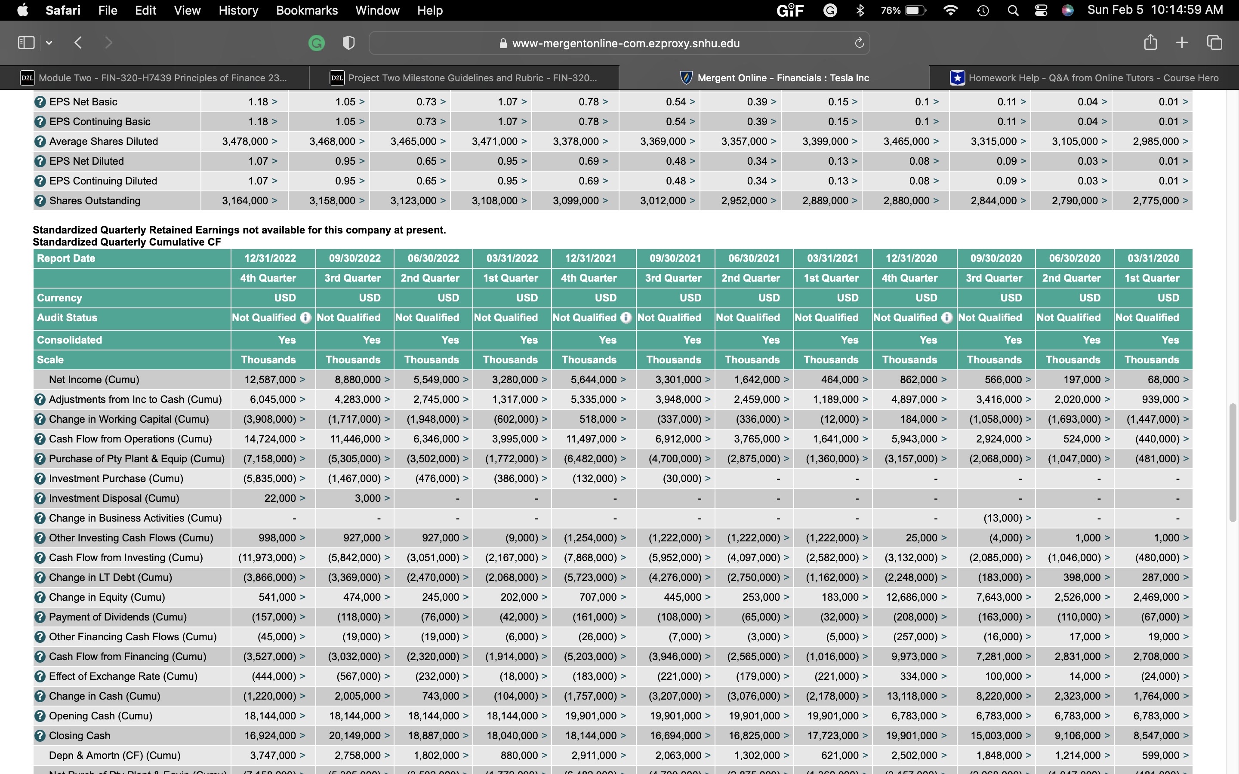The width and height of the screenshot is (1239, 774).
Task: Expand Cash Flow from Operations 14,724,000 arrow
Action: point(302,439)
